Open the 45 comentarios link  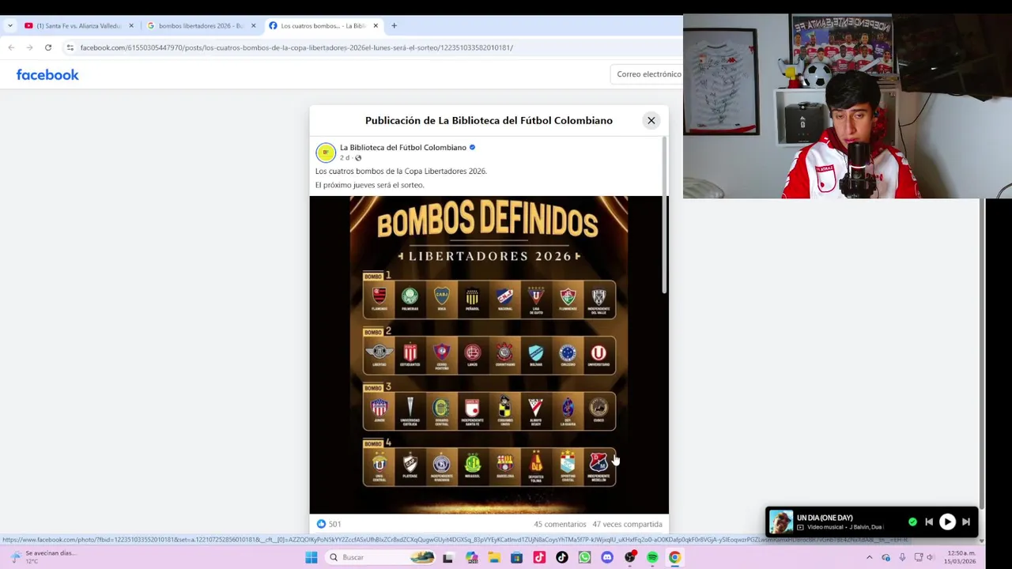[560, 524]
